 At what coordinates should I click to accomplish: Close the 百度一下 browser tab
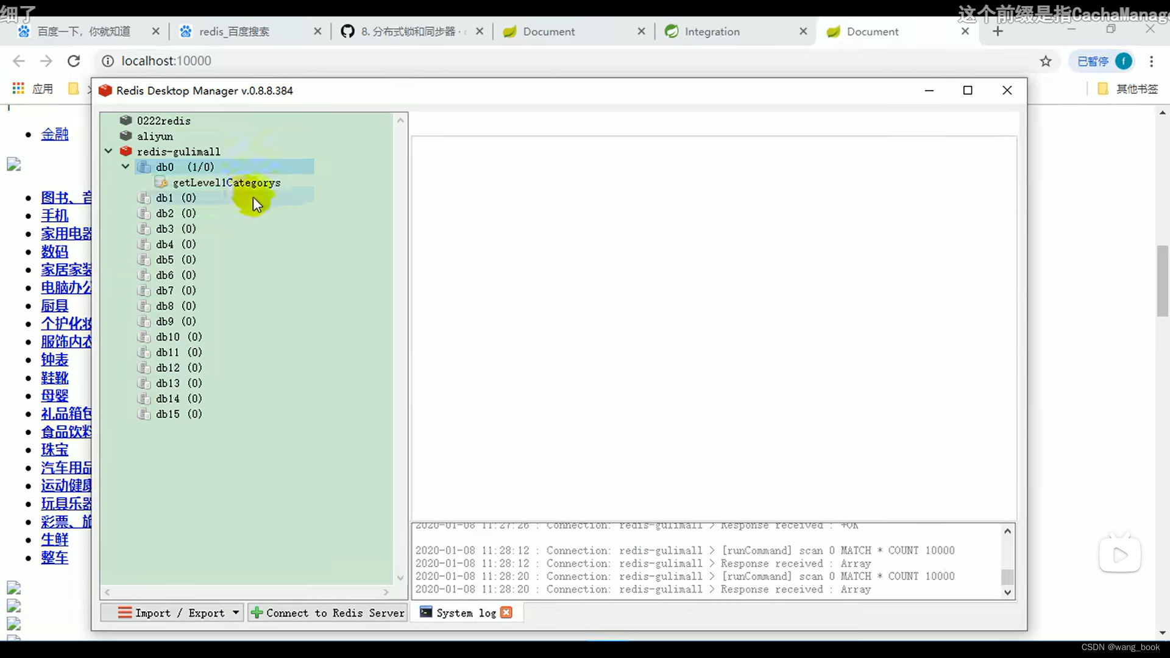[x=155, y=31]
